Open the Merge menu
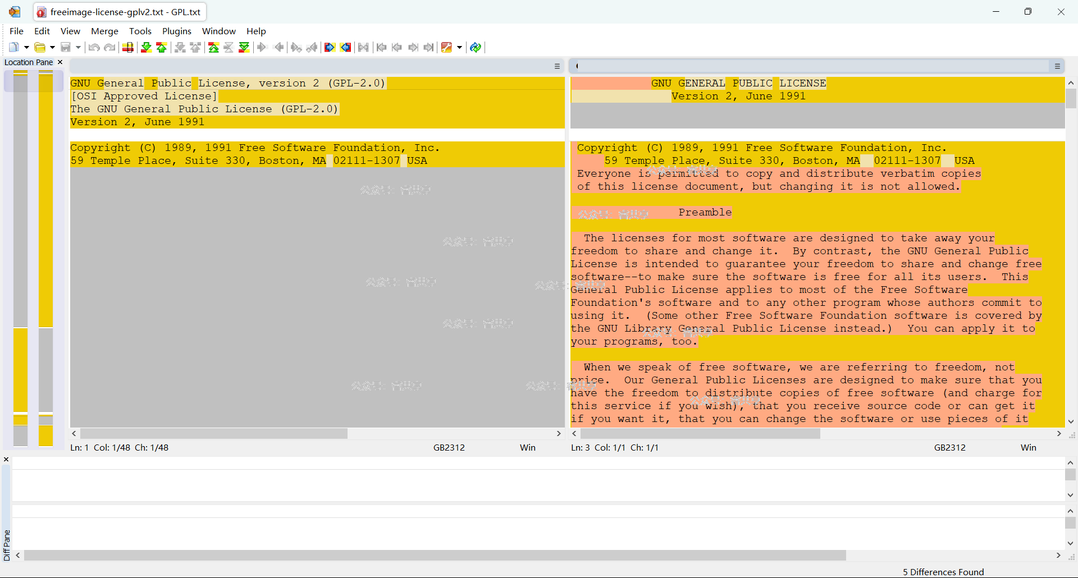1078x578 pixels. pyautogui.click(x=104, y=31)
